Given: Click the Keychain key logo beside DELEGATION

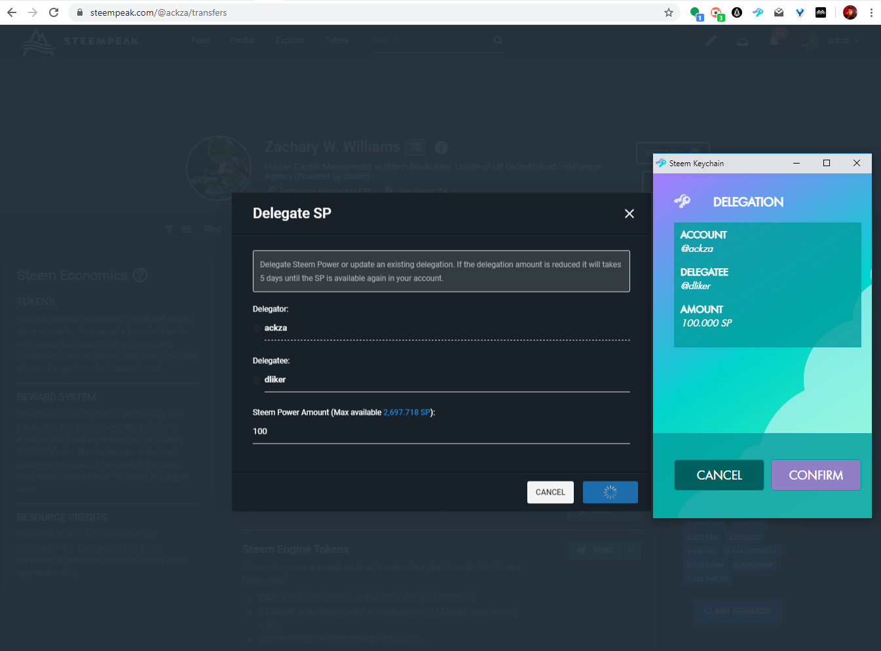Looking at the screenshot, I should [x=683, y=202].
